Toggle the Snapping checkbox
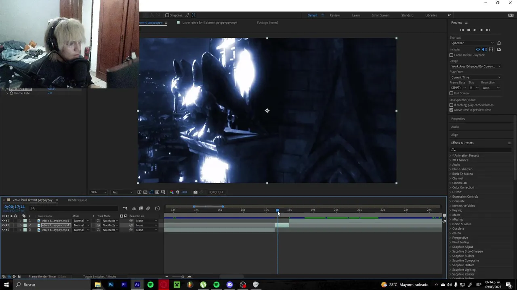This screenshot has width=517, height=290. [167, 15]
